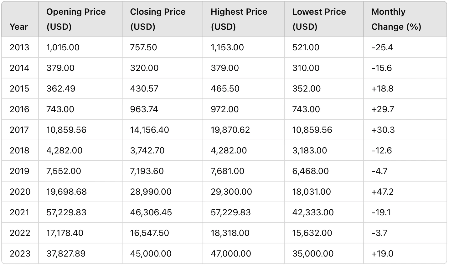The height and width of the screenshot is (265, 449).
Task: Select the 2015 lowest price 352.00
Action: click(x=307, y=88)
